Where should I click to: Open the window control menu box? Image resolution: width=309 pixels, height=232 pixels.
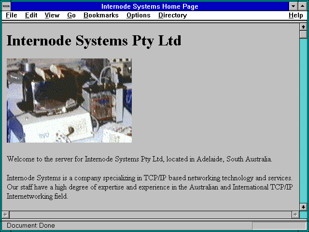coord(6,6)
